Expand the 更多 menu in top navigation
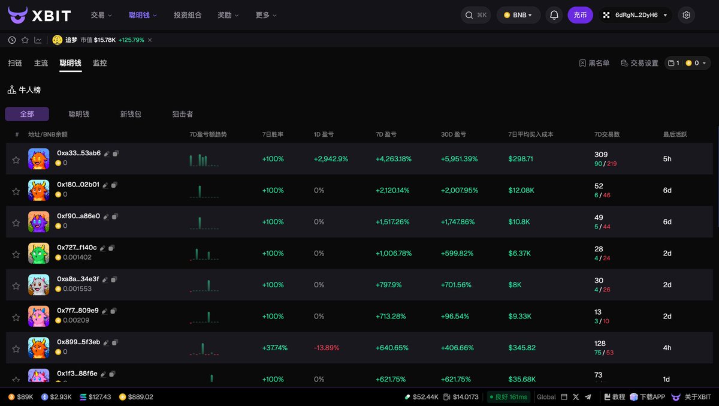Viewport: 719px width, 406px height. (265, 15)
